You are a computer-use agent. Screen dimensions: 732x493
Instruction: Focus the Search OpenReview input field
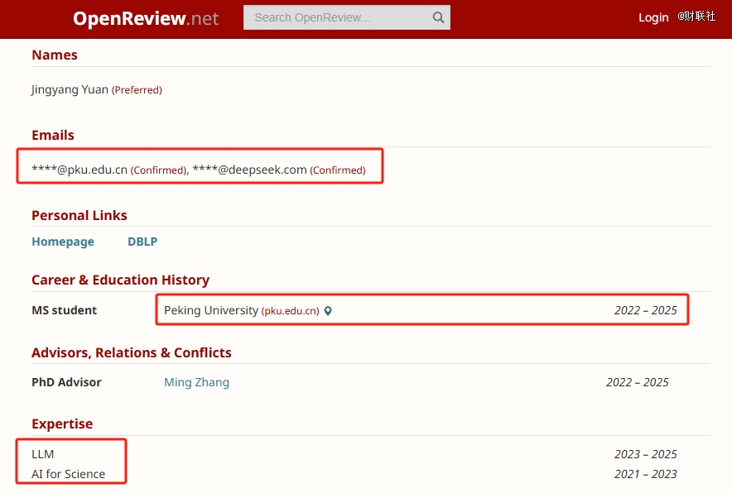pos(340,17)
